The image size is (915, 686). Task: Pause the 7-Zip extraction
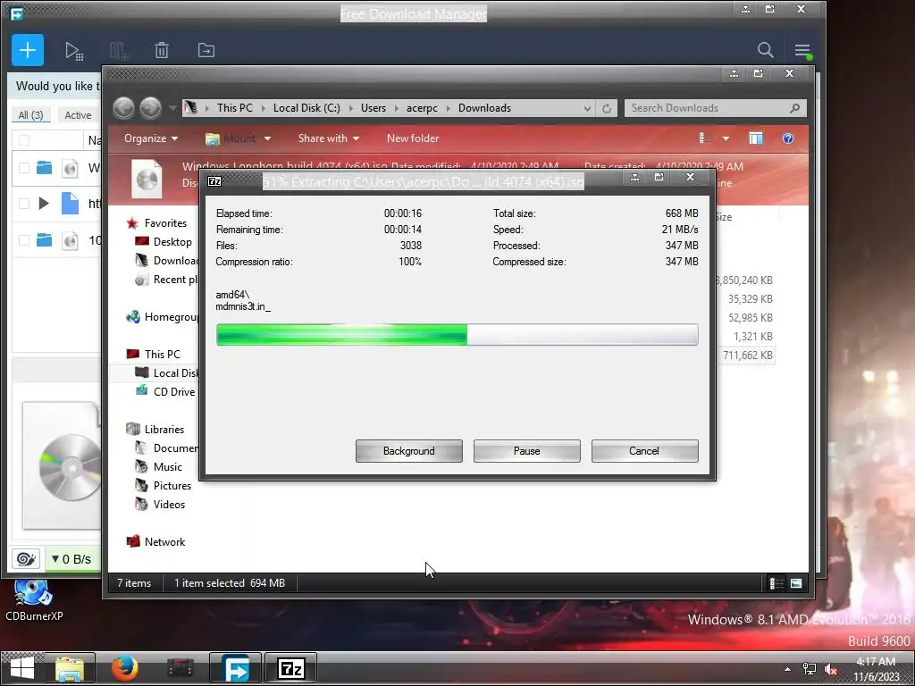coord(527,451)
